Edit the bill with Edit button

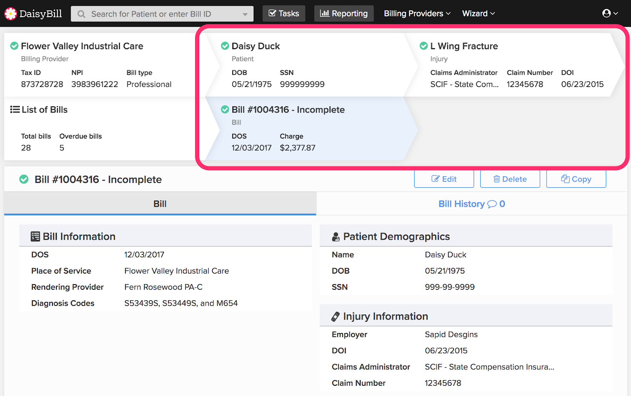coord(444,179)
